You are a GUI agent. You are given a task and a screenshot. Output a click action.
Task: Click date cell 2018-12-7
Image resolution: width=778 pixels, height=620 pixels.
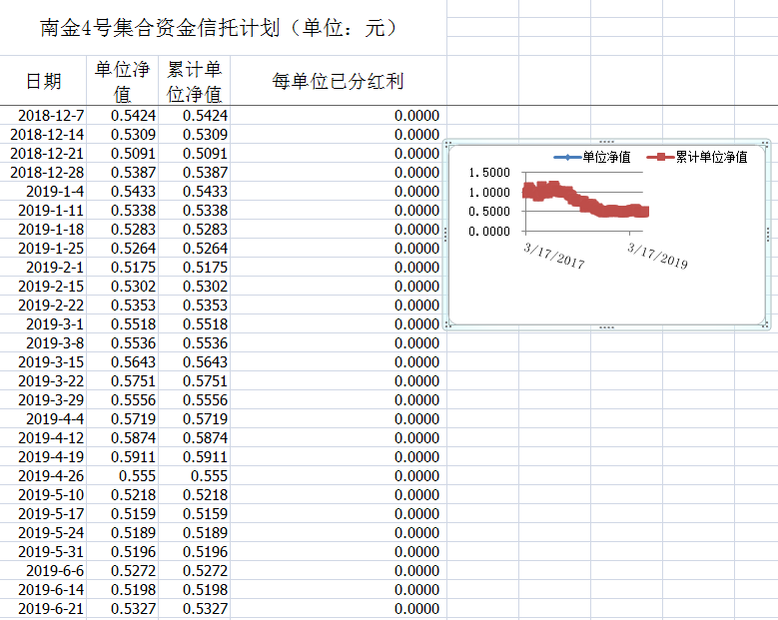coord(43,115)
